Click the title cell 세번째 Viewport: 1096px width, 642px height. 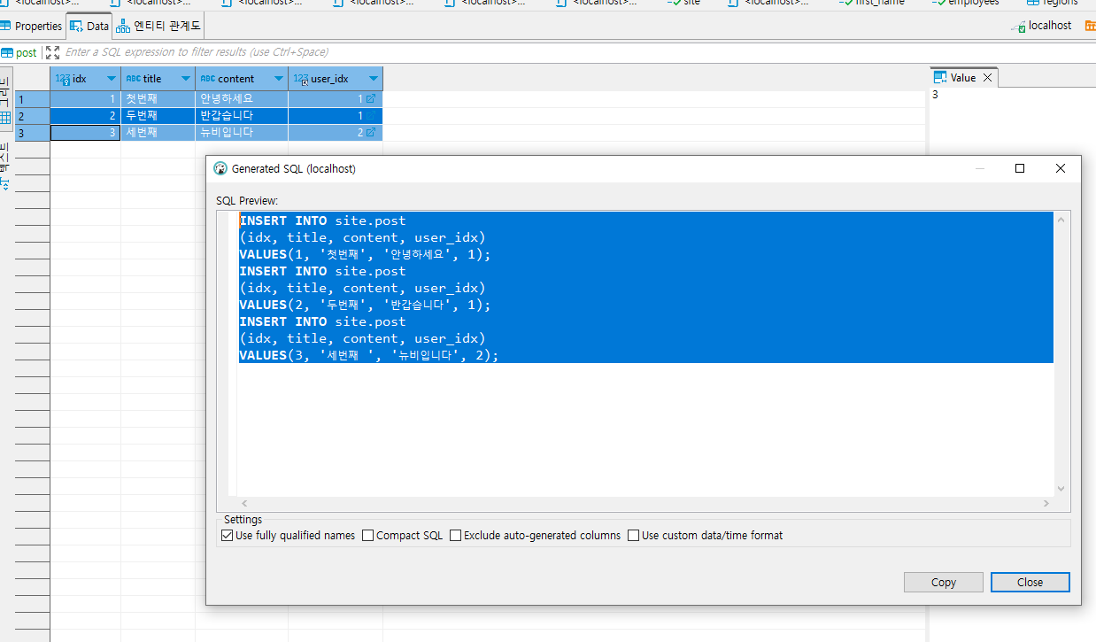point(158,133)
